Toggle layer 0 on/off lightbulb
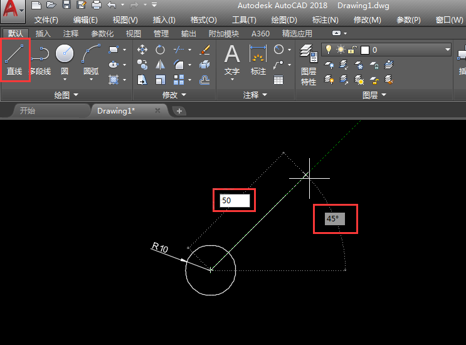The height and width of the screenshot is (345, 466). click(x=329, y=50)
